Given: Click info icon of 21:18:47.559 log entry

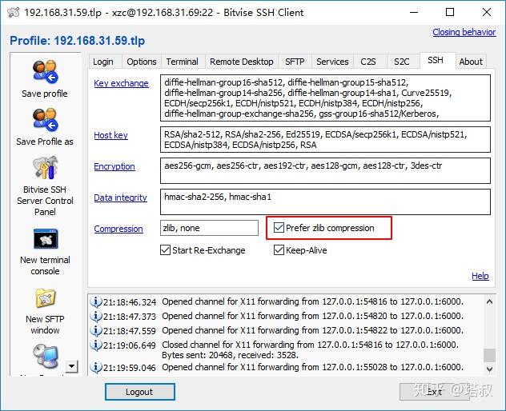Looking at the screenshot, I should coord(95,330).
